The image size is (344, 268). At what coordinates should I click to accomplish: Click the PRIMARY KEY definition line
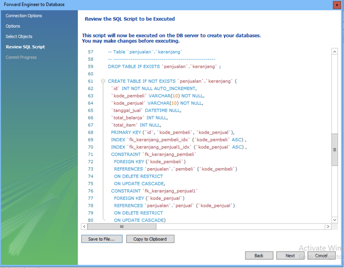pos(173,132)
